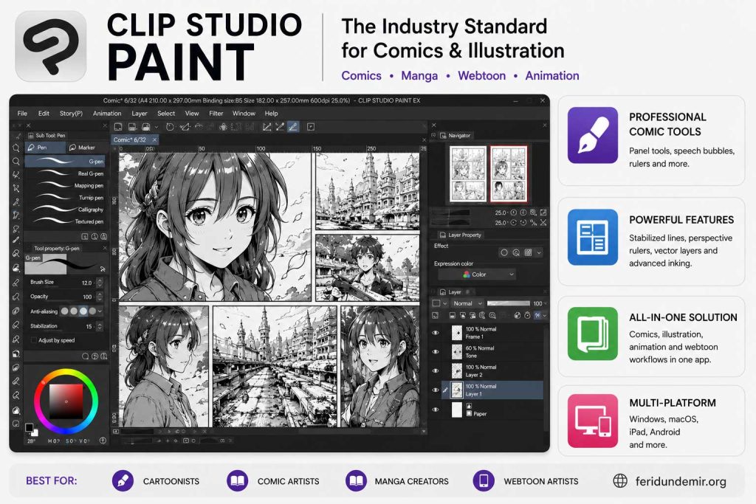The height and width of the screenshot is (504, 756).
Task: Choose the Calligraphy sub tool
Action: point(65,210)
